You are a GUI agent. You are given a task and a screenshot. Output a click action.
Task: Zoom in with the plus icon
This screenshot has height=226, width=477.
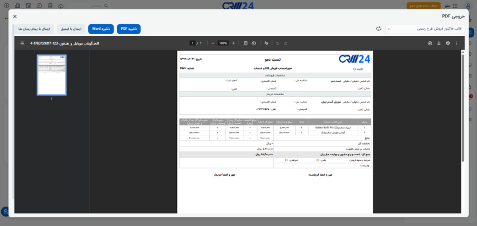point(234,43)
